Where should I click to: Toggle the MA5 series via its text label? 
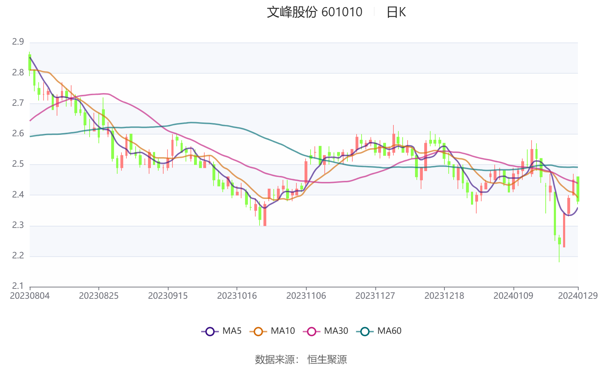[232, 331]
